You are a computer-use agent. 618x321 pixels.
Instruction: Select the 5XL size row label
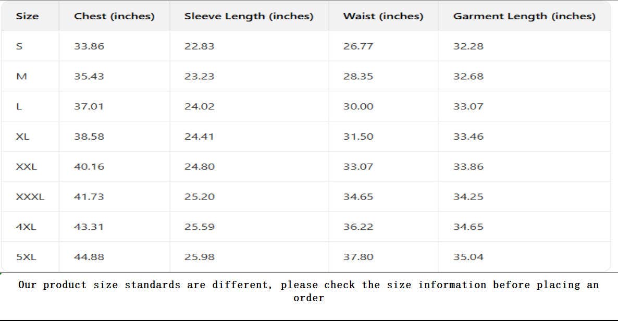pyautogui.click(x=26, y=257)
